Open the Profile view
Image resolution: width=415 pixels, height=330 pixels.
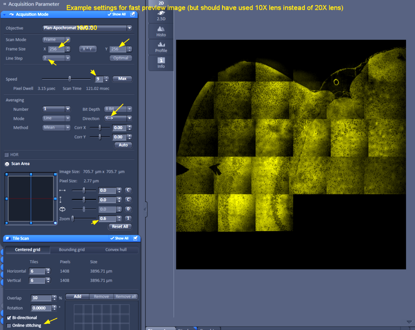pos(161,47)
